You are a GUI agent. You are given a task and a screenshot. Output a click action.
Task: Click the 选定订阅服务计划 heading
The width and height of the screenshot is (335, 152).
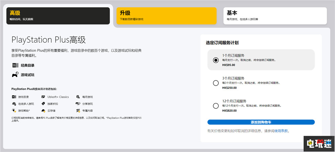pyautogui.click(x=222, y=43)
